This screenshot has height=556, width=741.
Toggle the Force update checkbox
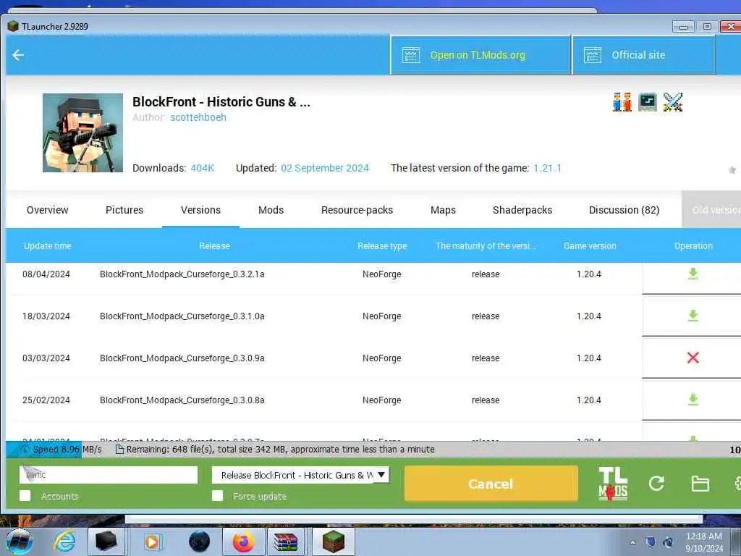pyautogui.click(x=217, y=496)
